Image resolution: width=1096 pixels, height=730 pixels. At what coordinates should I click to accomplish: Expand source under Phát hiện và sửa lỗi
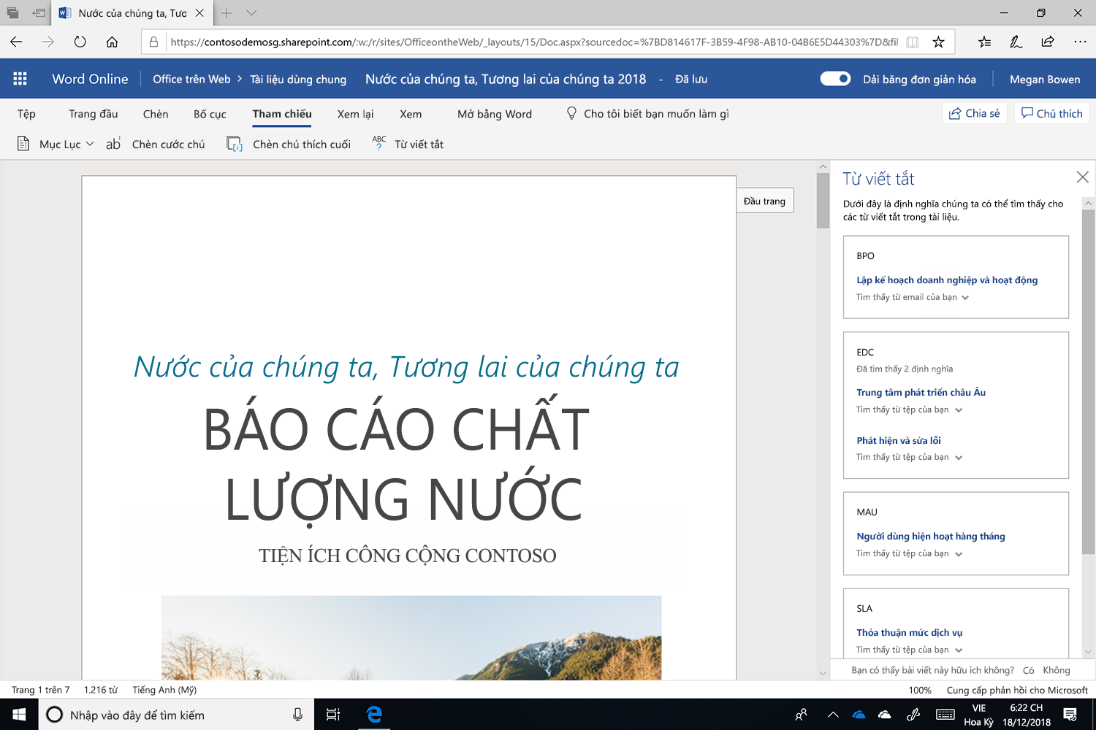[x=910, y=457]
